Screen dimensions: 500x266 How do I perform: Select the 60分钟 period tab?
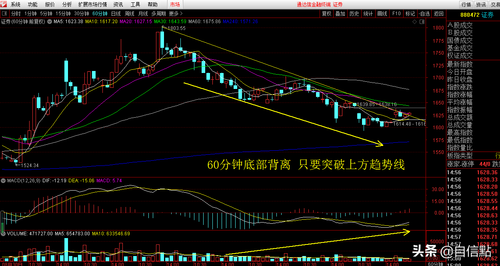(100, 14)
